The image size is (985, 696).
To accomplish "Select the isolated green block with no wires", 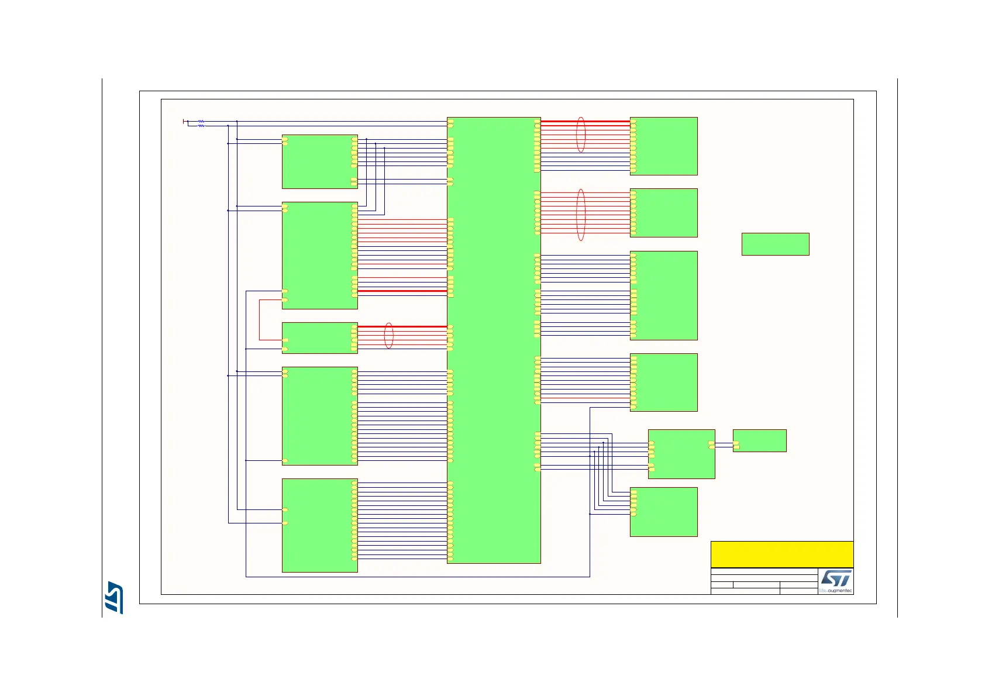I will (x=775, y=244).
